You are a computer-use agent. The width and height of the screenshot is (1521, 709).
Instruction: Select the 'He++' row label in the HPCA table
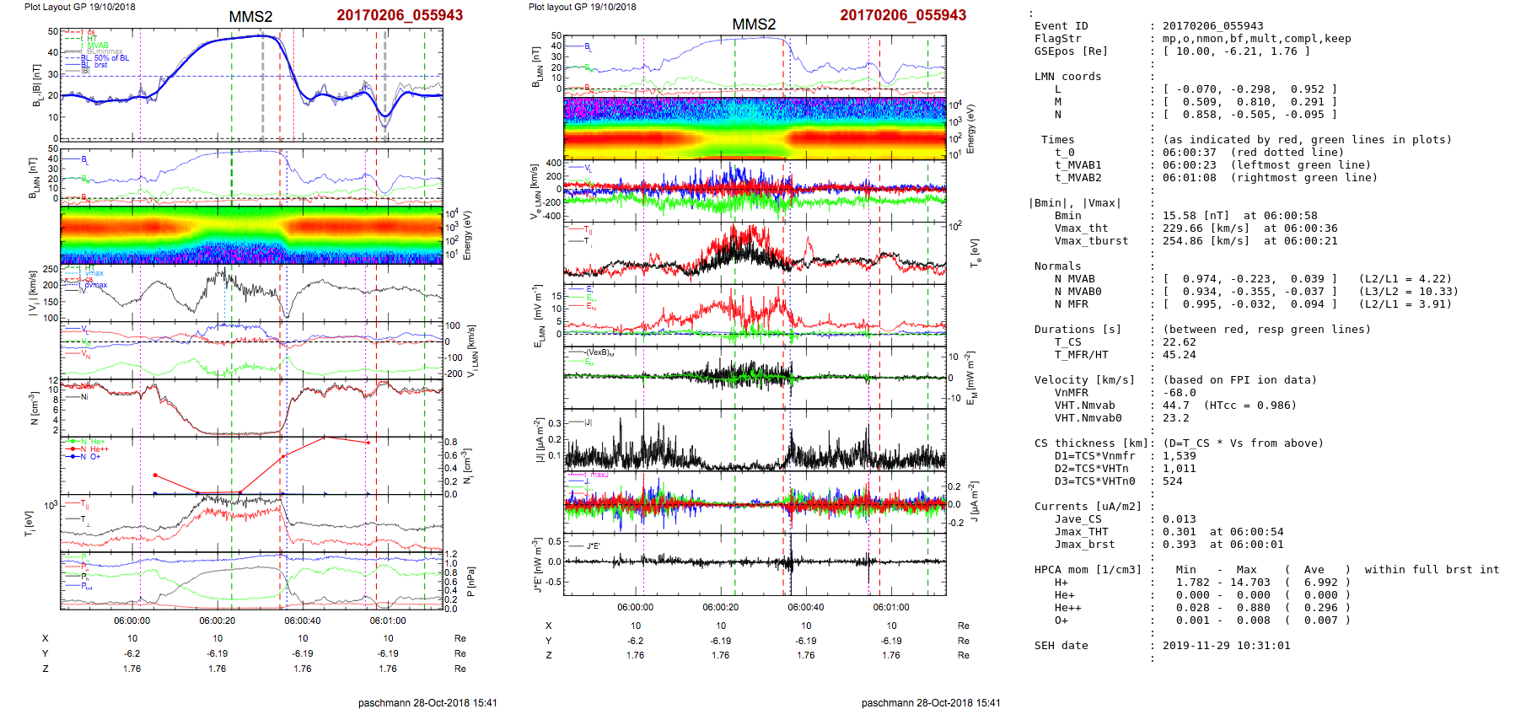point(1067,608)
